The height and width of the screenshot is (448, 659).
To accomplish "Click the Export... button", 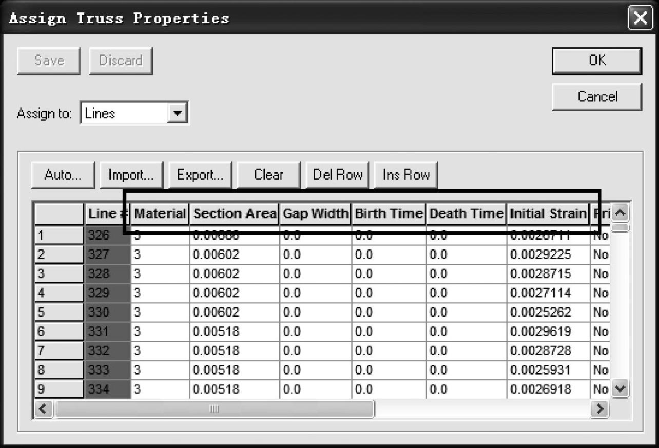I will (x=200, y=175).
